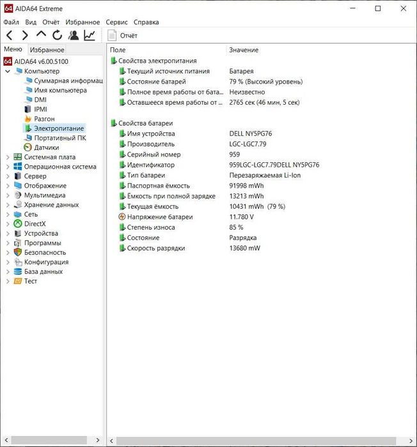
Task: Open the user profile icon in the toolbar
Action: tap(74, 35)
